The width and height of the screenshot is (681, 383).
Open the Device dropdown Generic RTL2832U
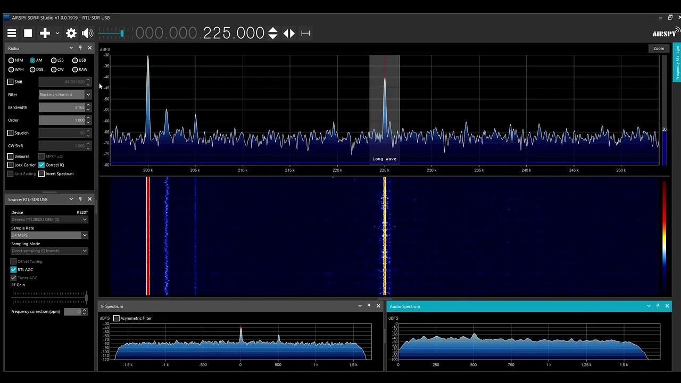tap(49, 219)
